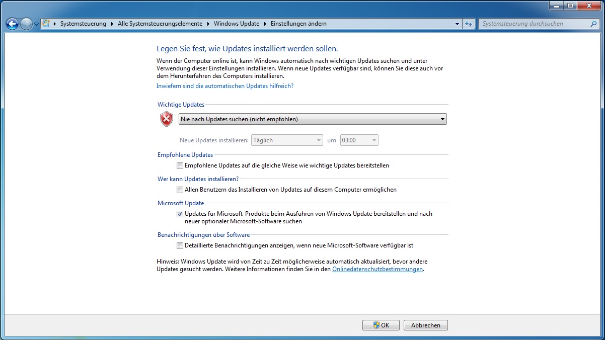Minimize the window

pyautogui.click(x=556, y=6)
